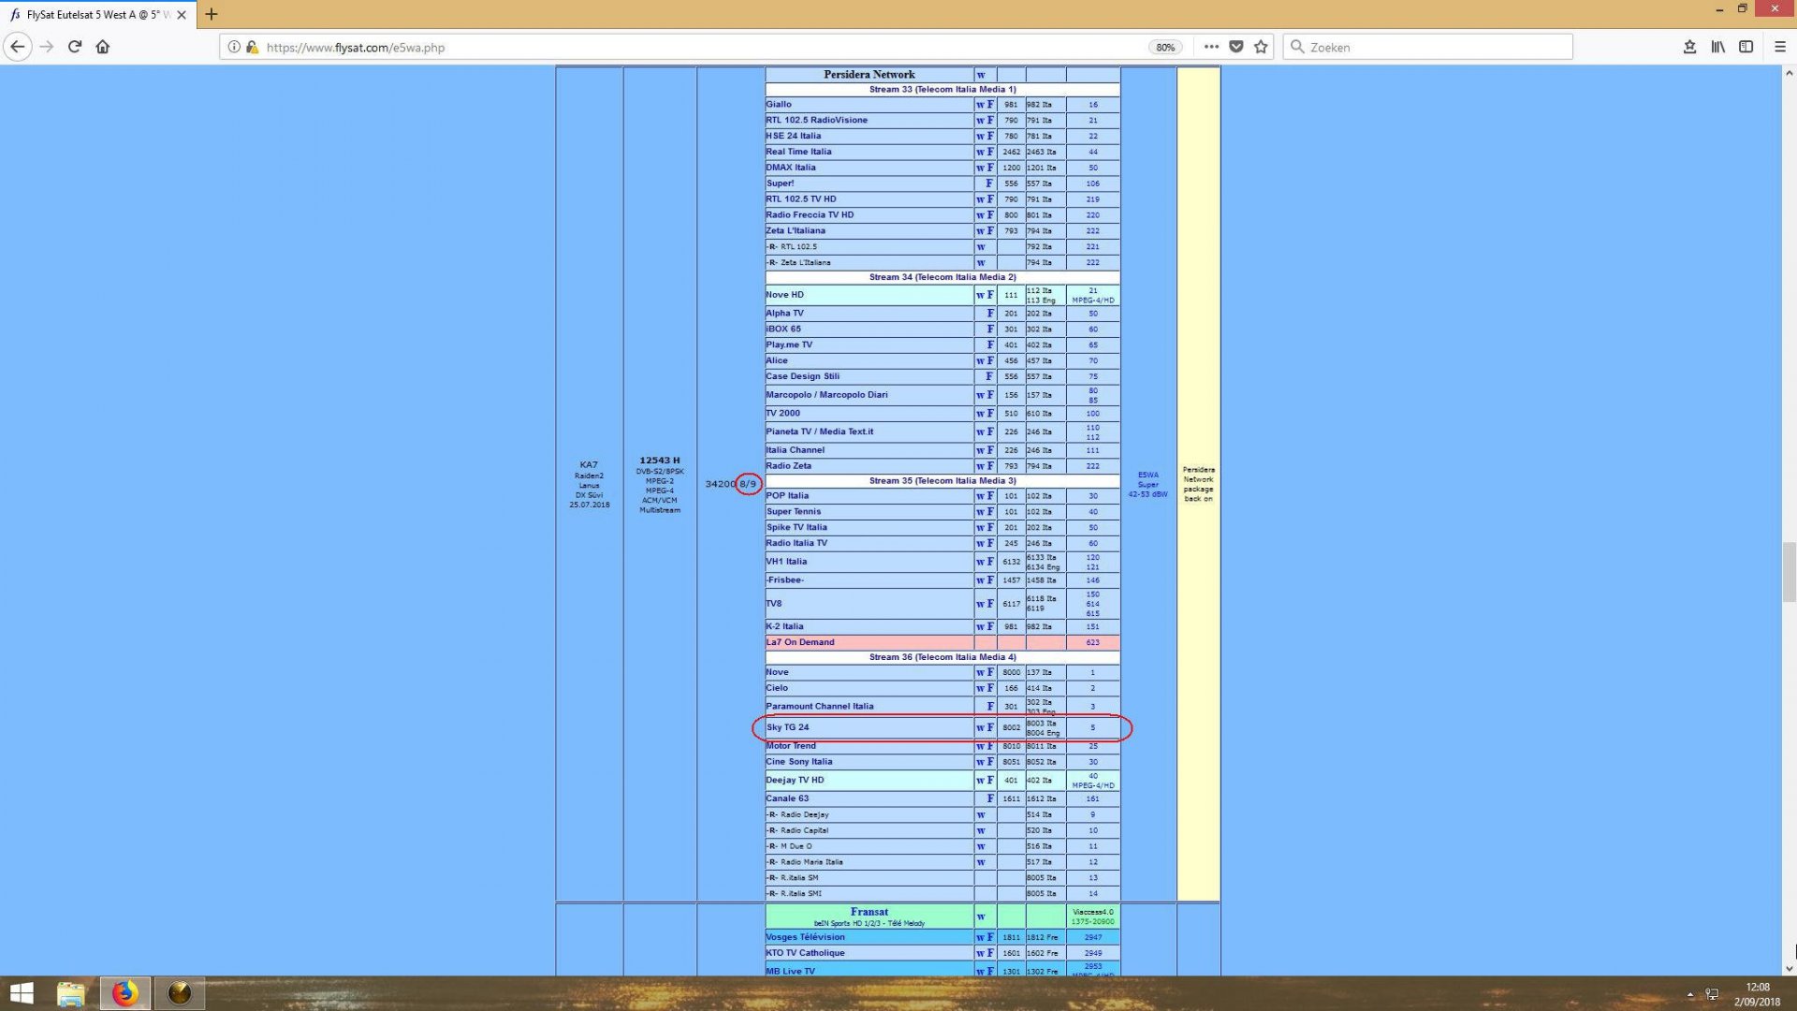Open the Firefox home page
Image resolution: width=1797 pixels, height=1011 pixels.
pos(103,47)
